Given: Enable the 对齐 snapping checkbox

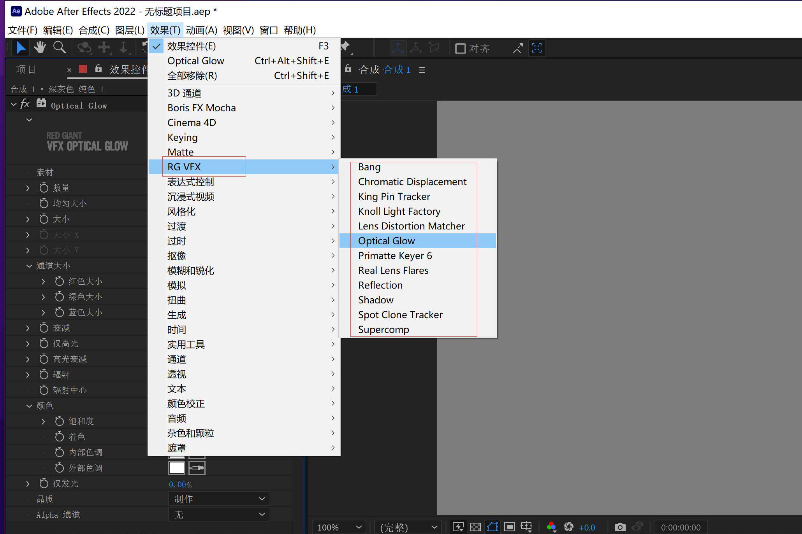Looking at the screenshot, I should coord(461,48).
